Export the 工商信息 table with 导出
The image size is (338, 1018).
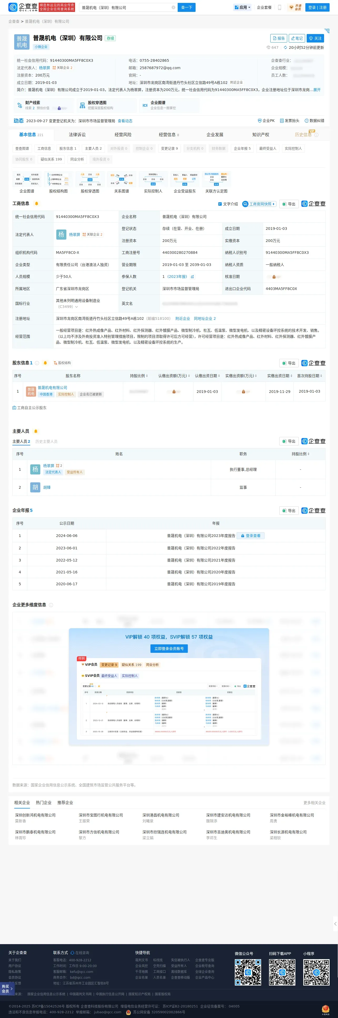coord(289,204)
